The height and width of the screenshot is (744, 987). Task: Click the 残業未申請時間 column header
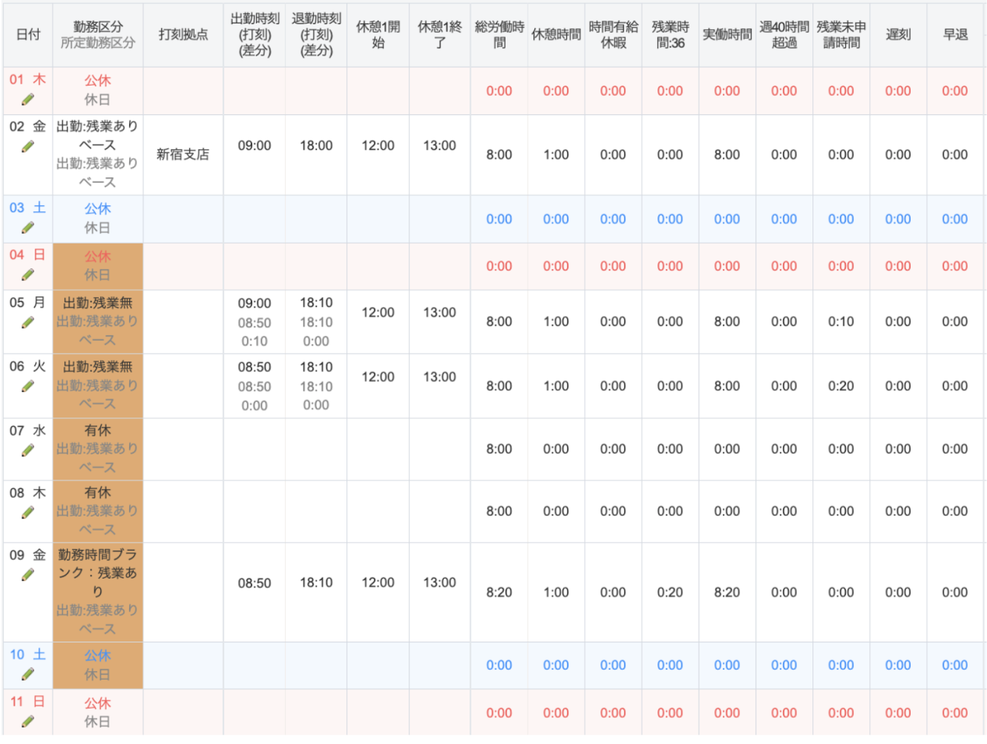click(841, 35)
